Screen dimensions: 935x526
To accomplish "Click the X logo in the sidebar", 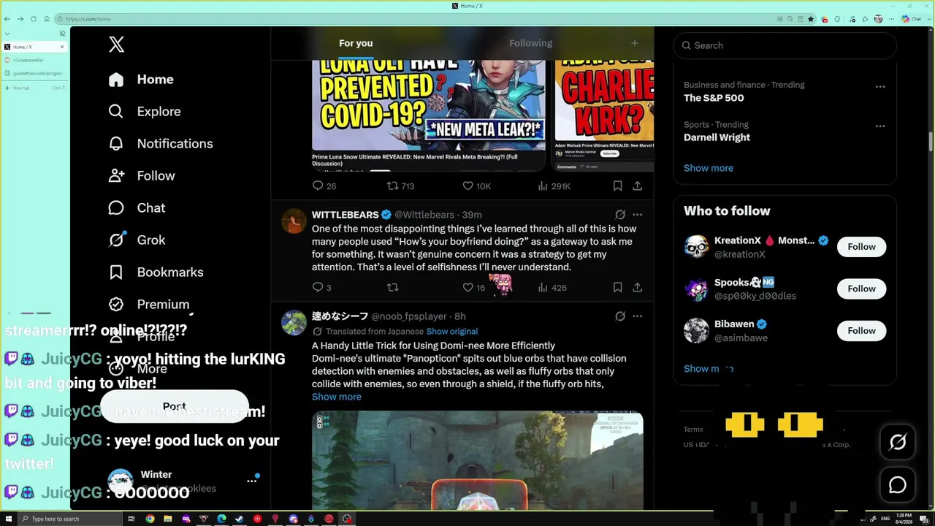I will coord(117,45).
